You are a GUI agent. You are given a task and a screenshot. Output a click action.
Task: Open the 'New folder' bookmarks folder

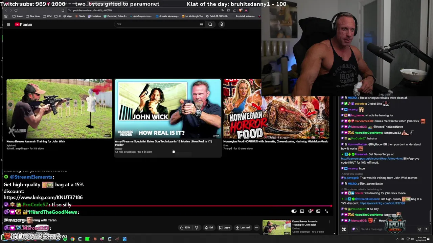tap(33, 16)
